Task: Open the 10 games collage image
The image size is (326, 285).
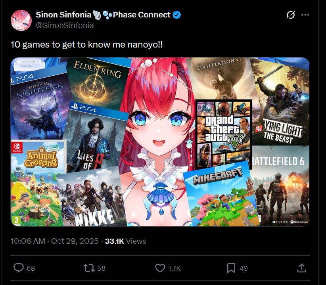Action: [160, 142]
